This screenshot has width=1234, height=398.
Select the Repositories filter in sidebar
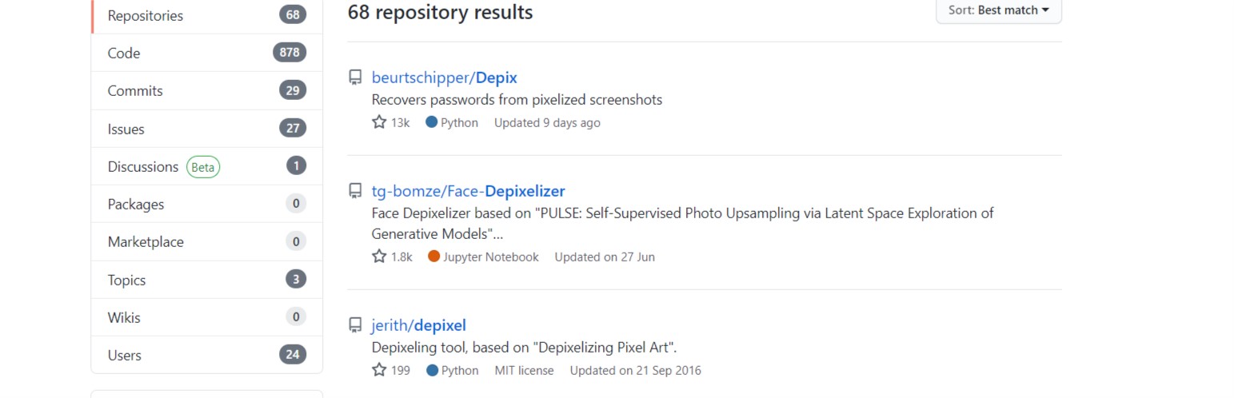click(x=207, y=15)
